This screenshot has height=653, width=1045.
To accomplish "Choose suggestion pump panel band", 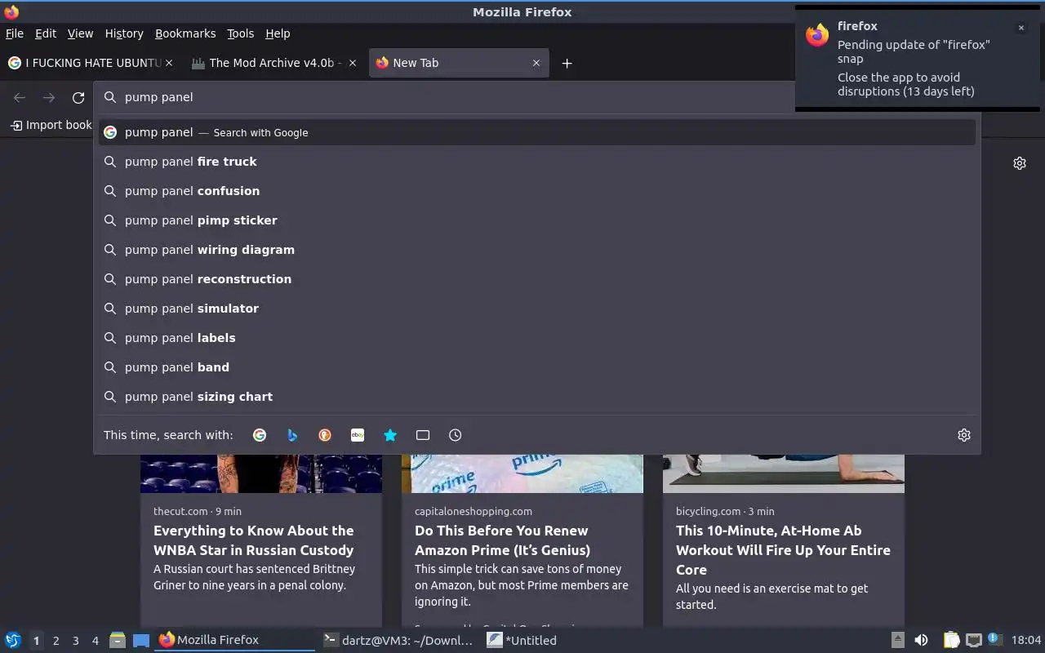I will [x=537, y=367].
